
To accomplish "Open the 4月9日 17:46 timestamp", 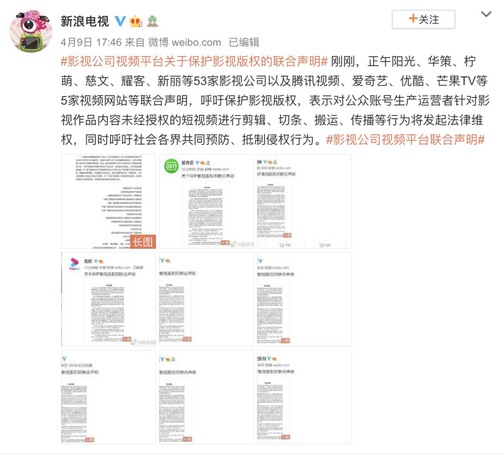I will 91,42.
